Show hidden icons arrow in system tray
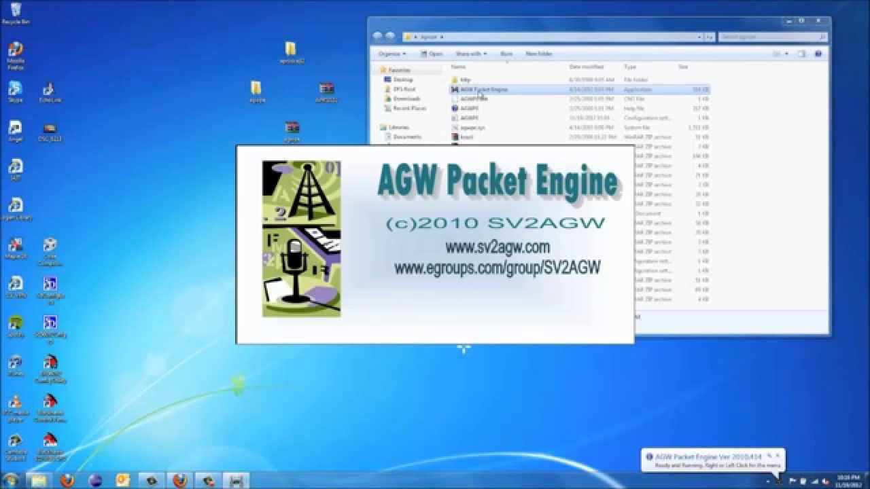 [768, 480]
